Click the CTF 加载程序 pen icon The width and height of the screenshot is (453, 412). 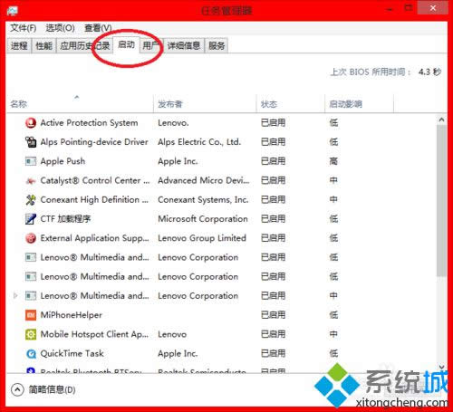[31, 219]
